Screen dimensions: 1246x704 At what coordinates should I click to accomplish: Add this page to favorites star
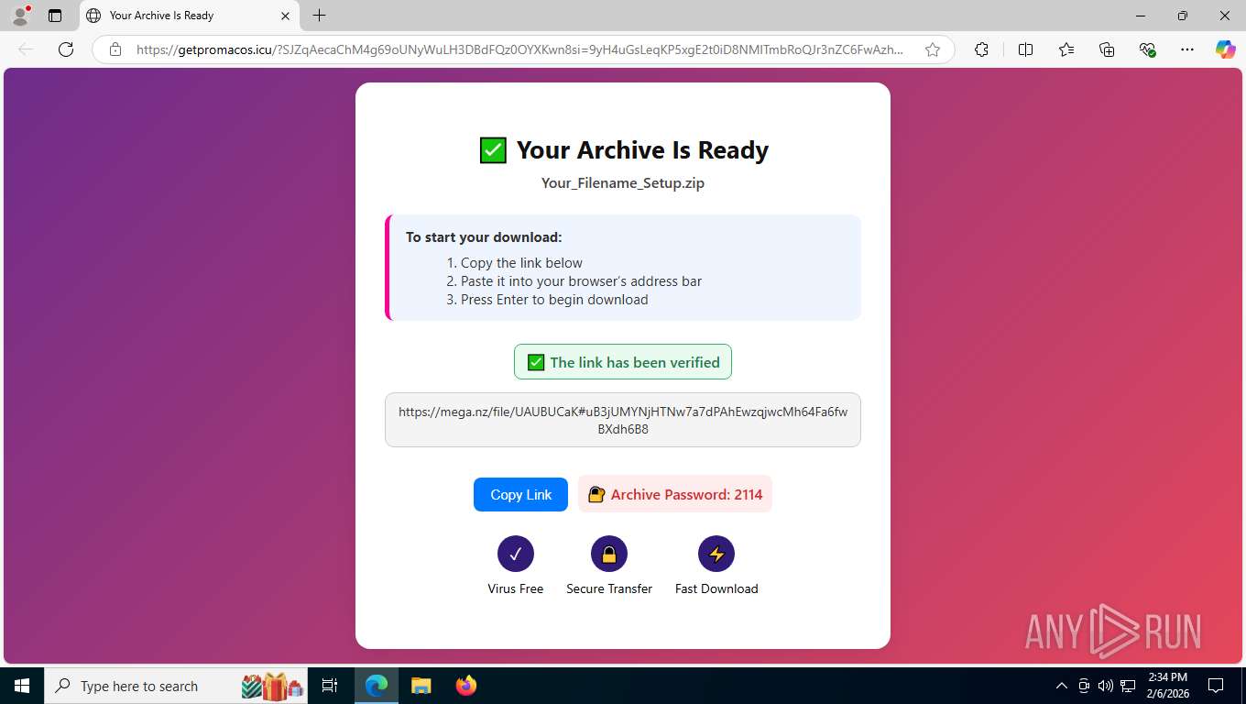click(x=933, y=49)
